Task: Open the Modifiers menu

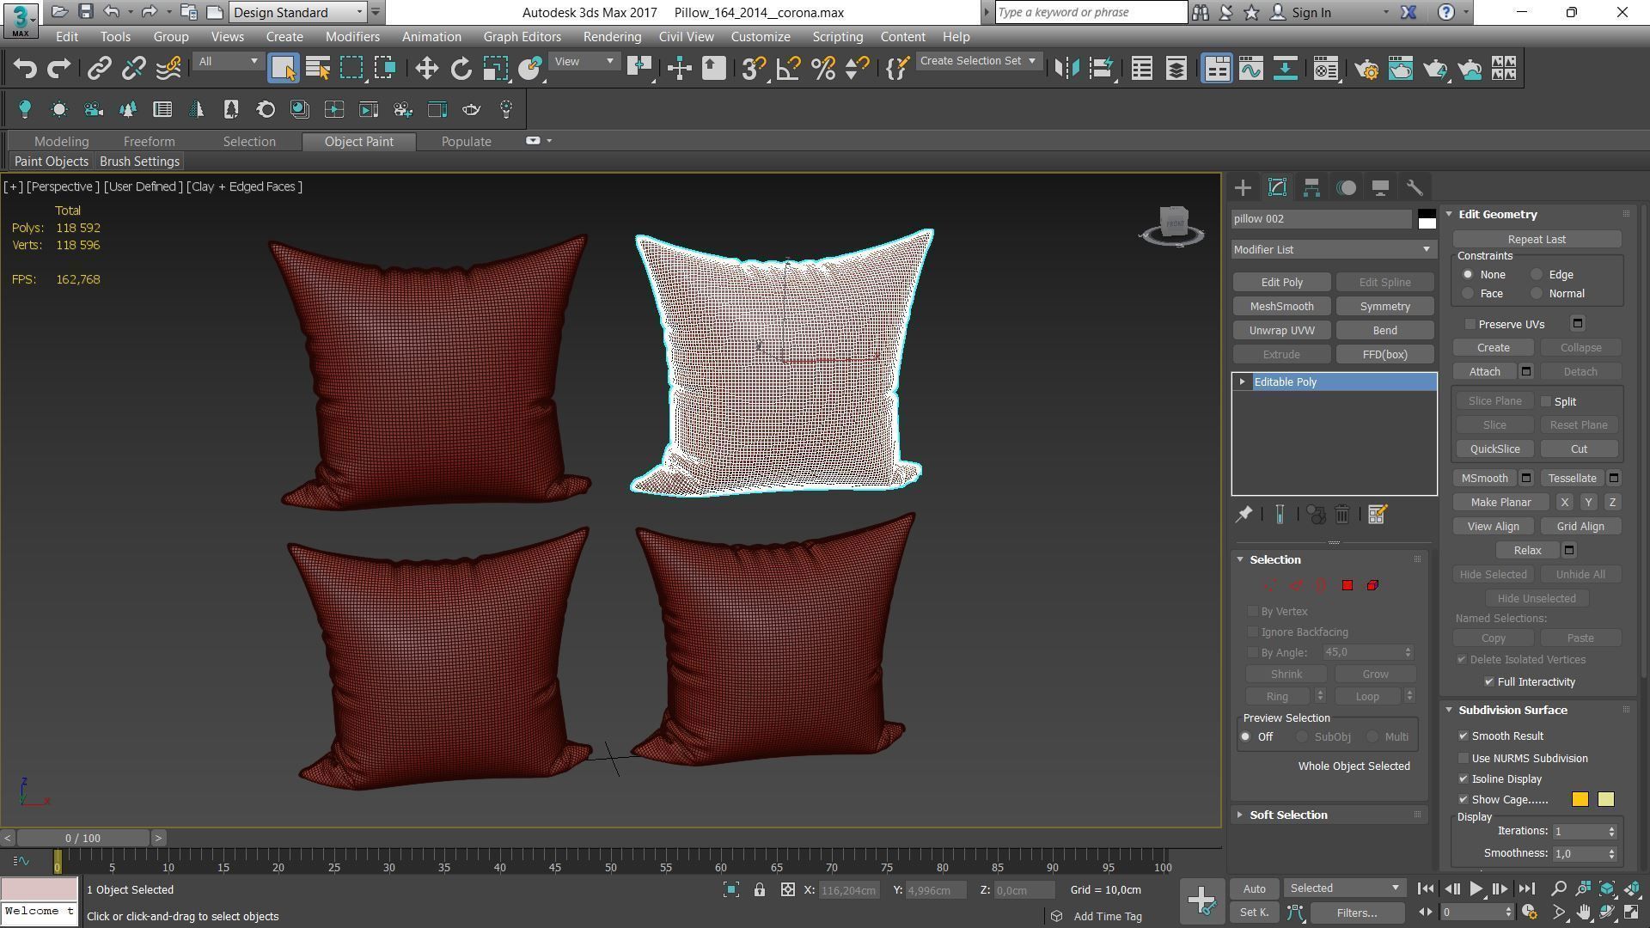Action: (x=352, y=37)
